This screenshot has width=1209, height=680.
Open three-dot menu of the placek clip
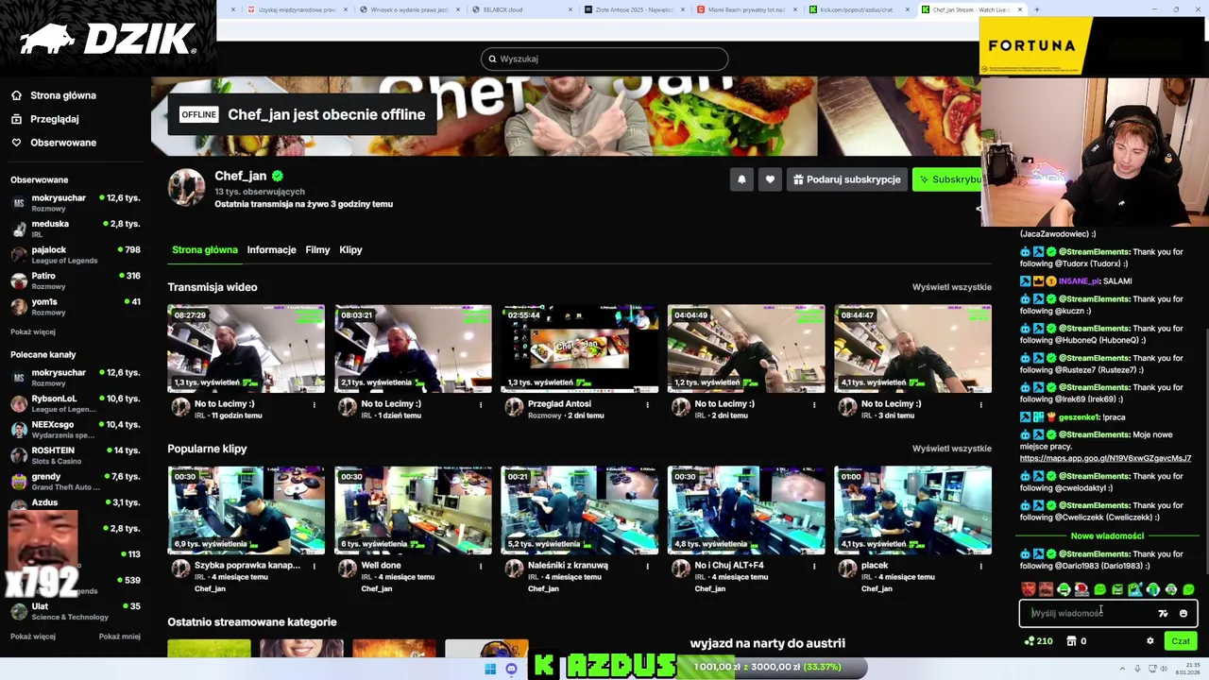pyautogui.click(x=980, y=567)
